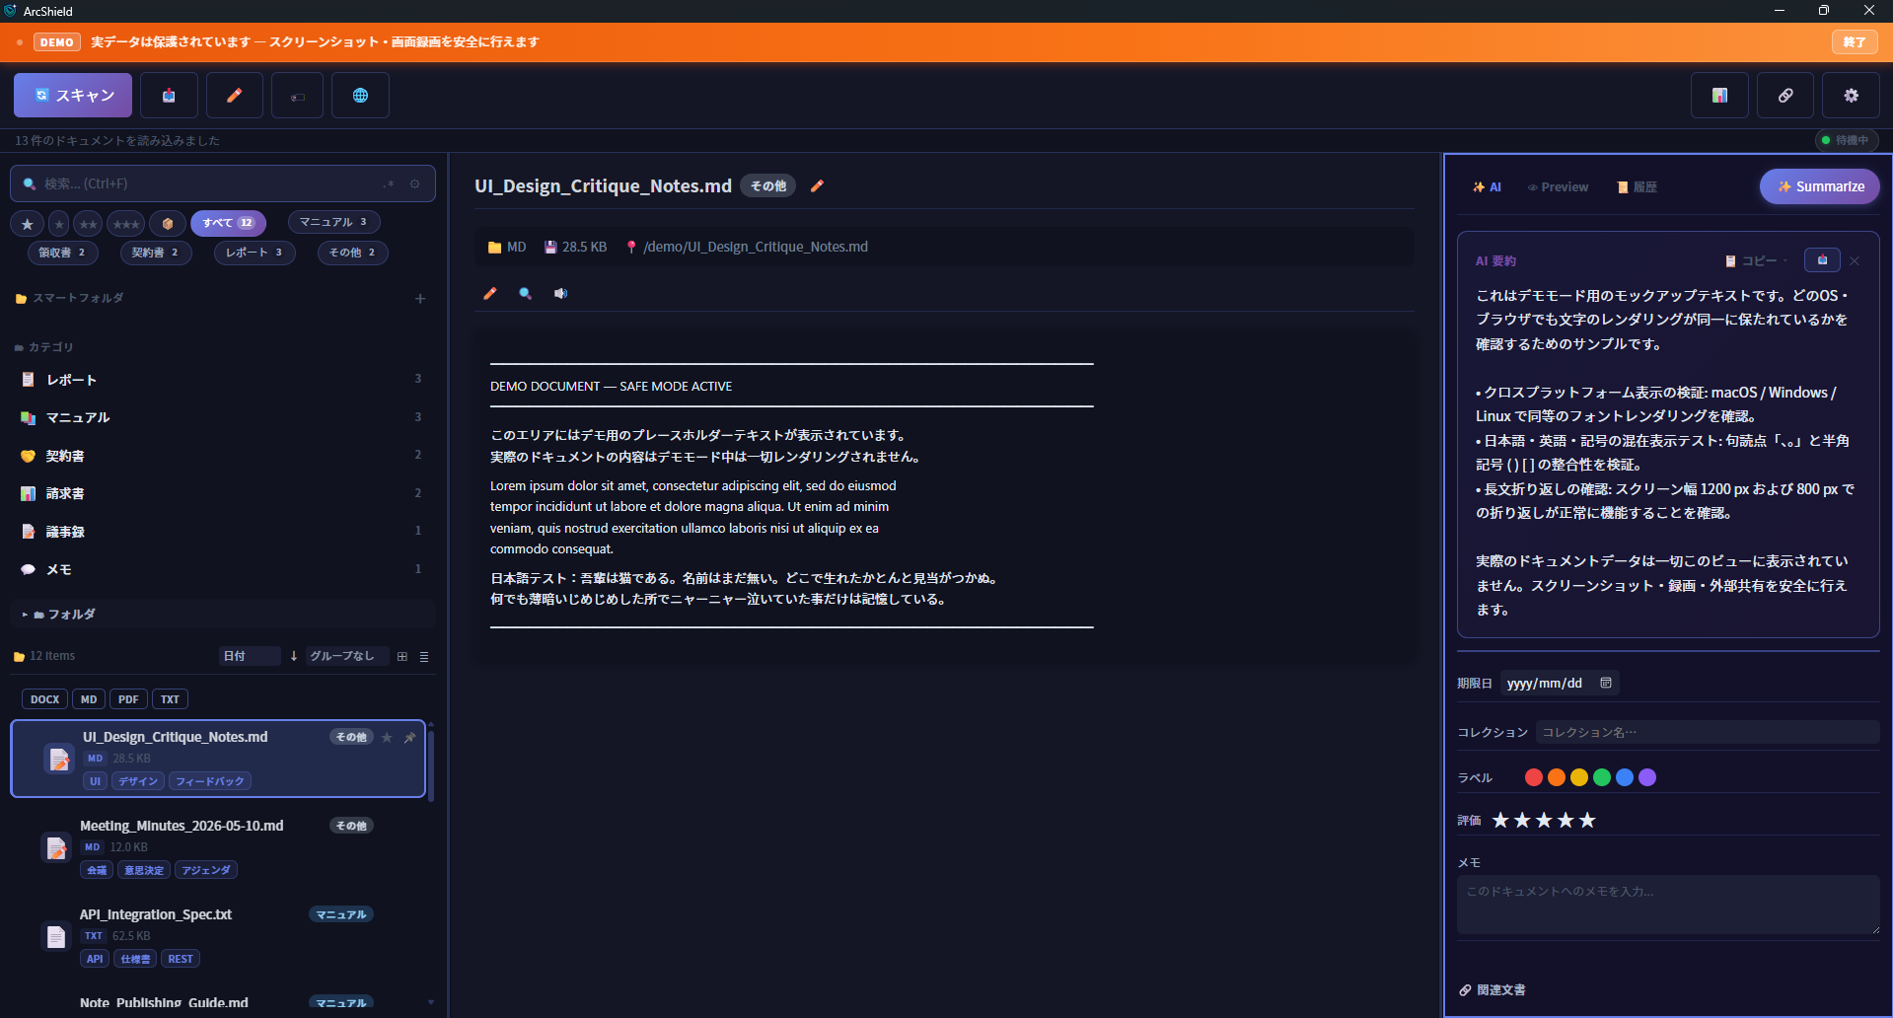Viewport: 1893px width, 1018px height.
Task: Toggle favorite star on UI_Design_Critique_Notes.md
Action: (x=387, y=737)
